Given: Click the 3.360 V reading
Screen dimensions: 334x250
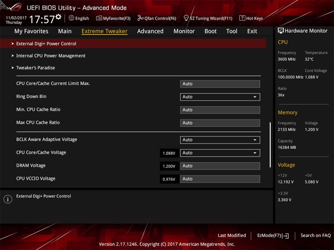Looking at the screenshot, I should 284,200.
